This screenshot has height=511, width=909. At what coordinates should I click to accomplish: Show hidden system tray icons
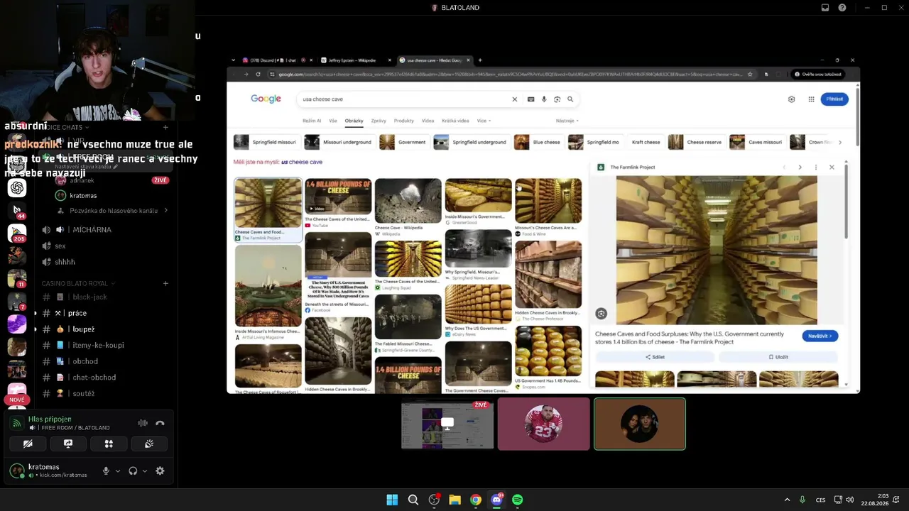tap(787, 500)
